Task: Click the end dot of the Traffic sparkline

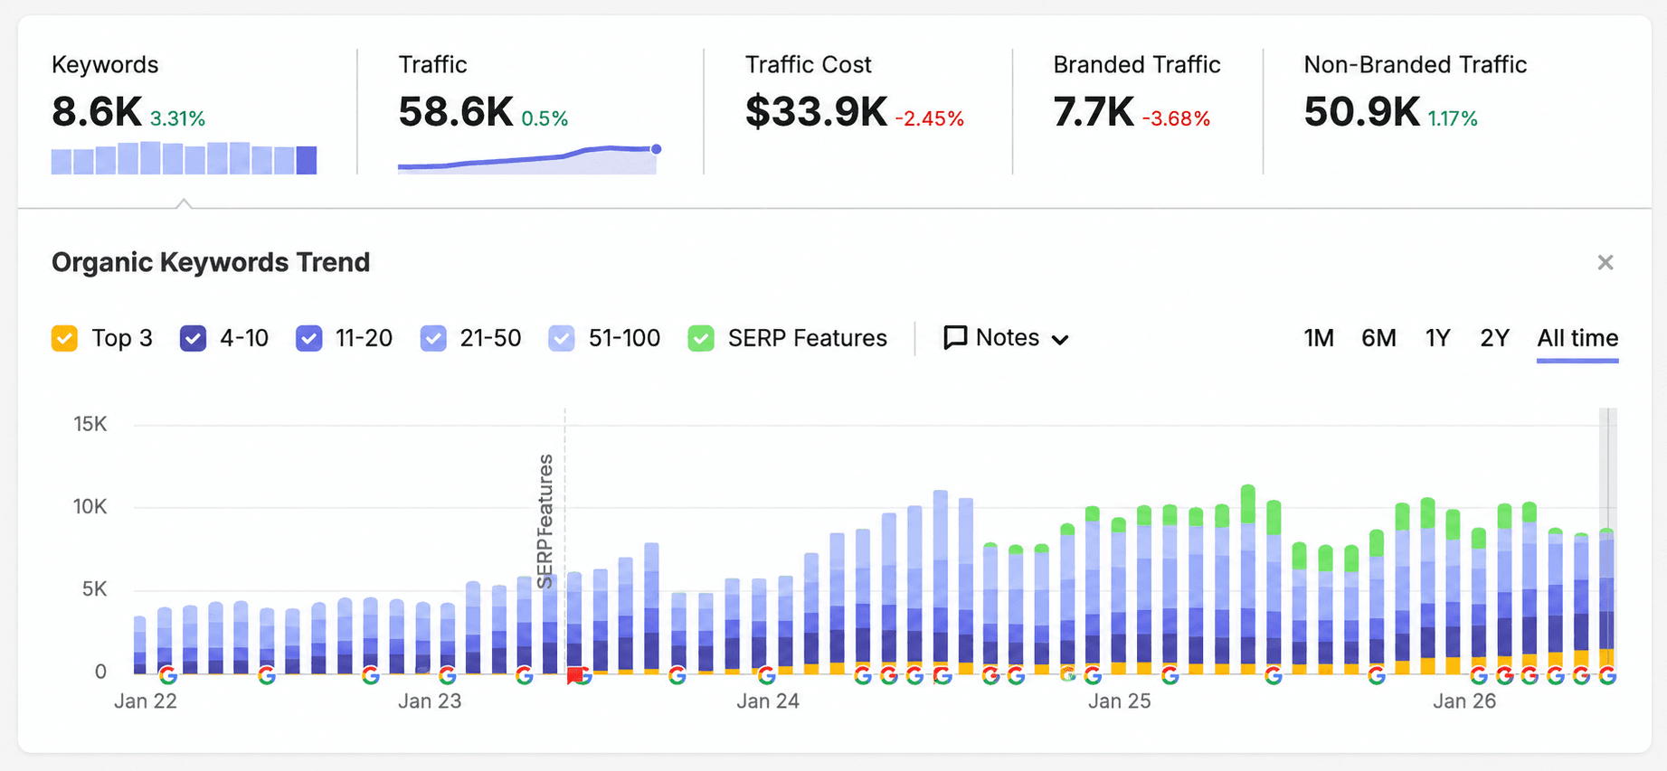Action: click(x=656, y=149)
